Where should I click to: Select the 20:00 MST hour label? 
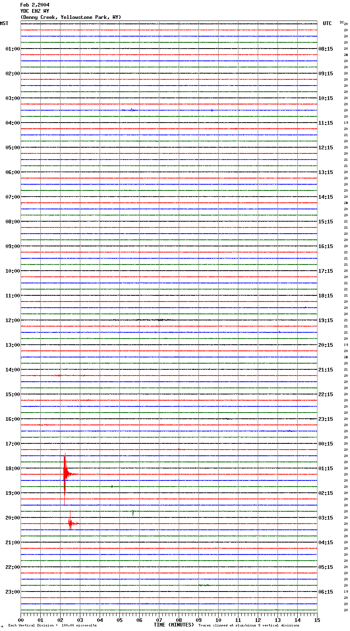(12, 518)
